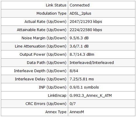The image size is (136, 117).
Task: Select the Output Power value 8.7/14.3 dBm
Action: (x=82, y=55)
